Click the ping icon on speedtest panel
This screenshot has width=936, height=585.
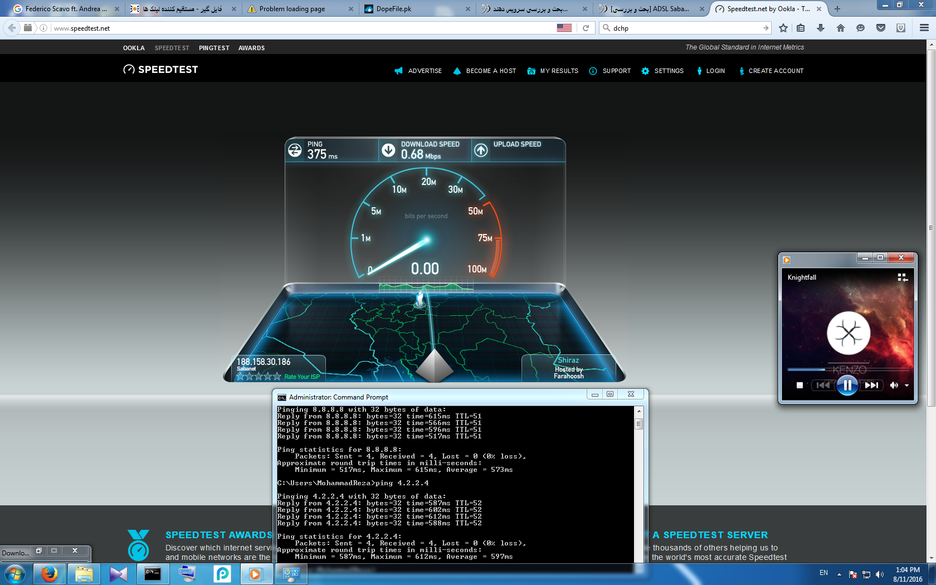pyautogui.click(x=295, y=150)
